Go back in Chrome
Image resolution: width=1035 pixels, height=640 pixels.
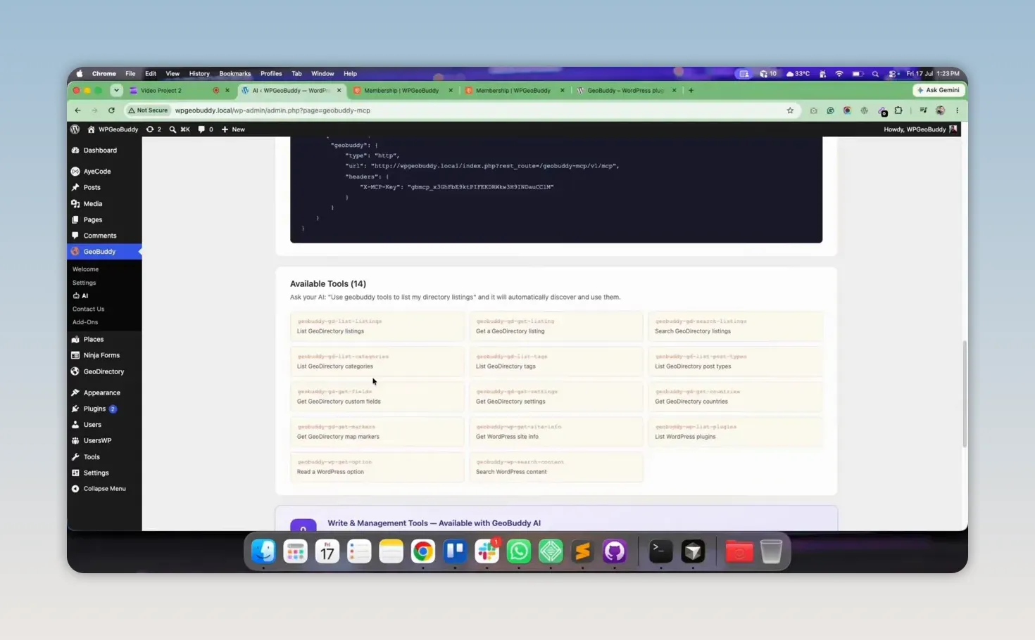tap(77, 110)
